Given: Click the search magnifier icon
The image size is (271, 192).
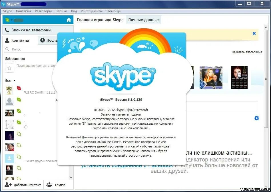Looking at the screenshot, I should click(7, 49).
